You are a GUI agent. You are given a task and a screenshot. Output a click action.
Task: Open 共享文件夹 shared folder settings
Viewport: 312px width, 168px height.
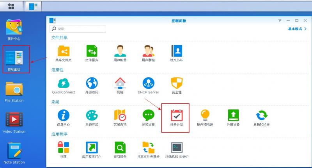pyautogui.click(x=64, y=53)
